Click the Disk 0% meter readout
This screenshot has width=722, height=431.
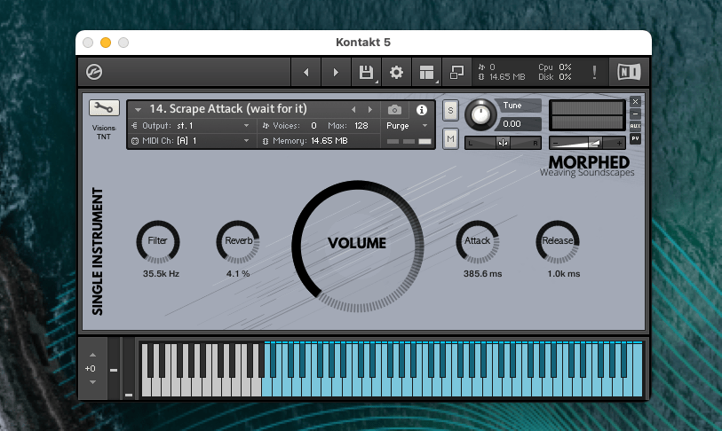[555, 77]
